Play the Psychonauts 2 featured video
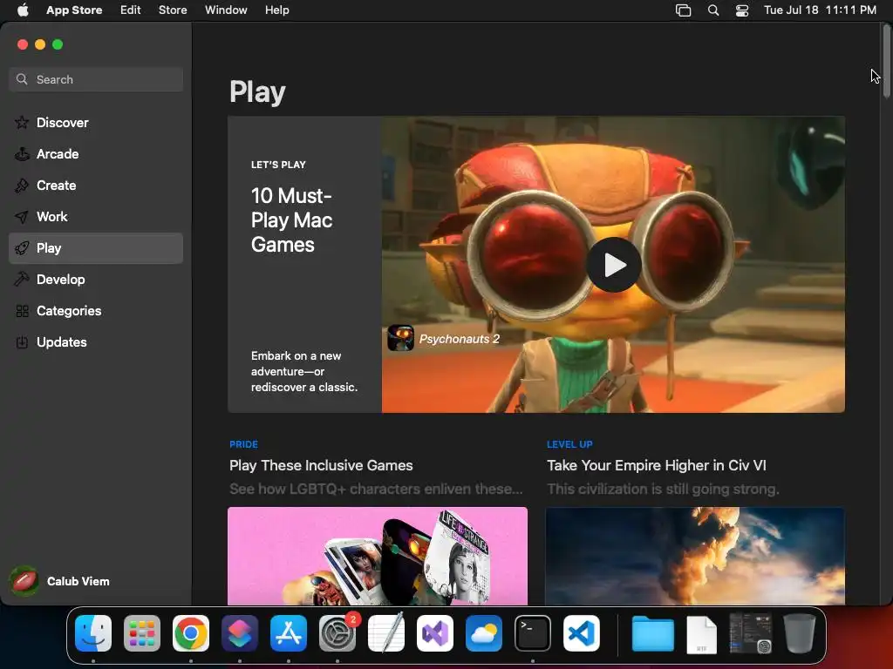This screenshot has width=893, height=669. (x=613, y=265)
